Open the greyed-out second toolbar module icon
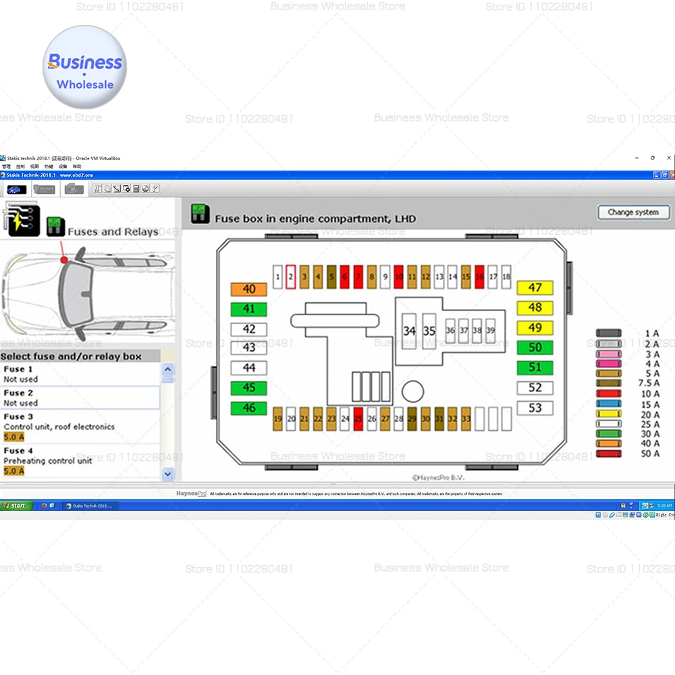The height and width of the screenshot is (675, 675). [x=45, y=190]
